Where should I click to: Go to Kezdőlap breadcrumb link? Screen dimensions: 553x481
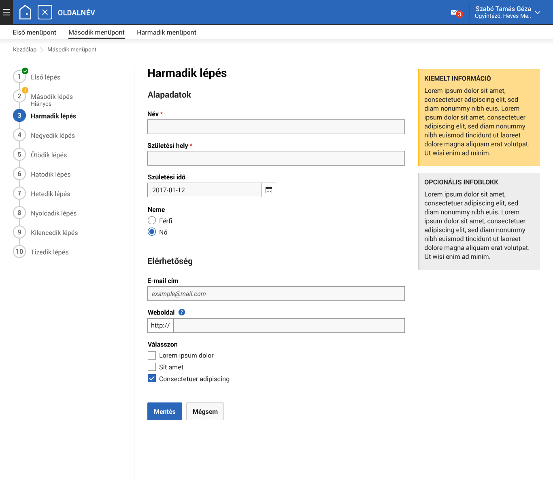pos(25,49)
